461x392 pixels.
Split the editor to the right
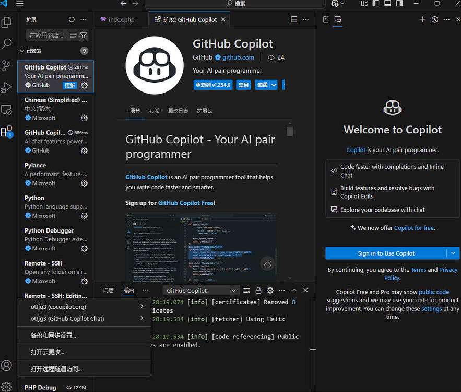(294, 19)
